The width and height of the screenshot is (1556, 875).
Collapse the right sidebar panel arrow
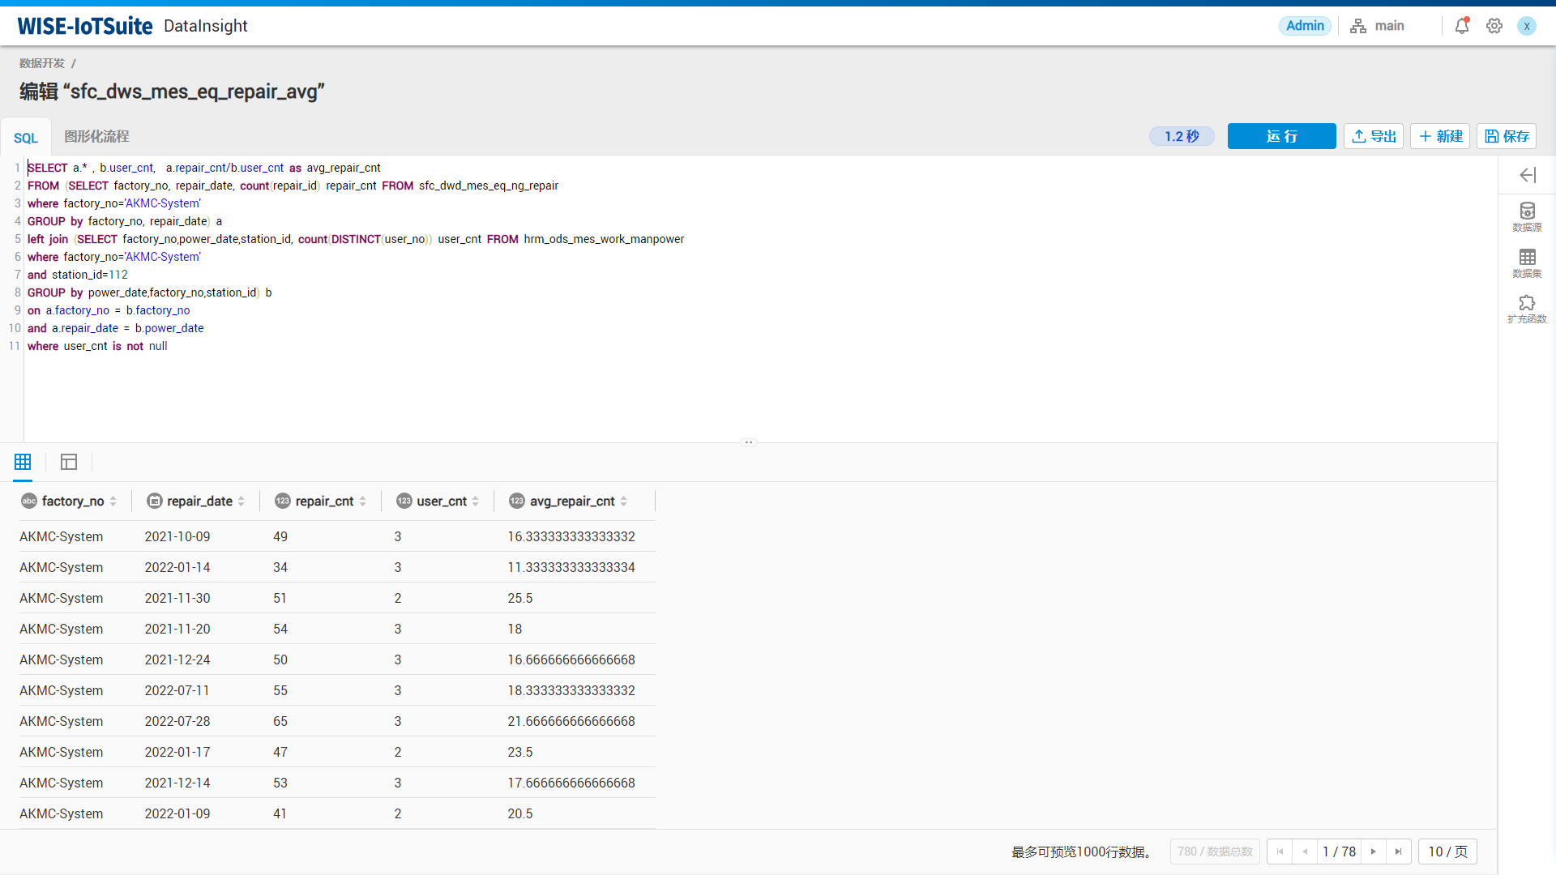pos(1528,175)
